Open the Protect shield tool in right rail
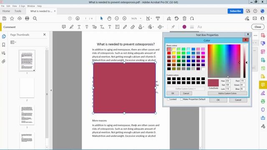The image size is (267, 150). (263, 110)
